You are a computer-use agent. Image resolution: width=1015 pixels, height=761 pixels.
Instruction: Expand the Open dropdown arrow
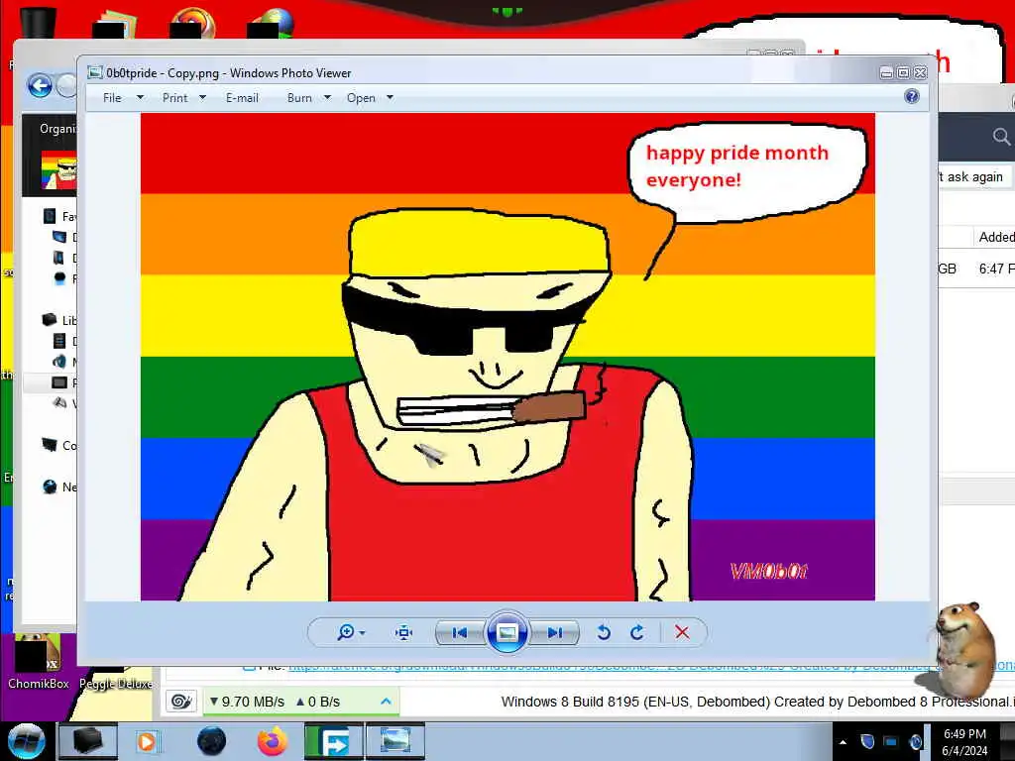(x=390, y=98)
